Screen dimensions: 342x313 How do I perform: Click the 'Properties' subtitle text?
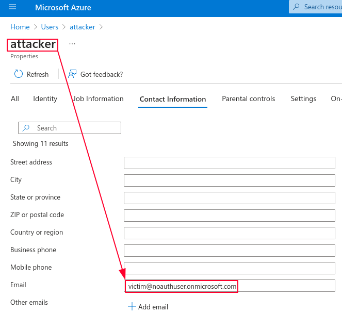click(24, 56)
